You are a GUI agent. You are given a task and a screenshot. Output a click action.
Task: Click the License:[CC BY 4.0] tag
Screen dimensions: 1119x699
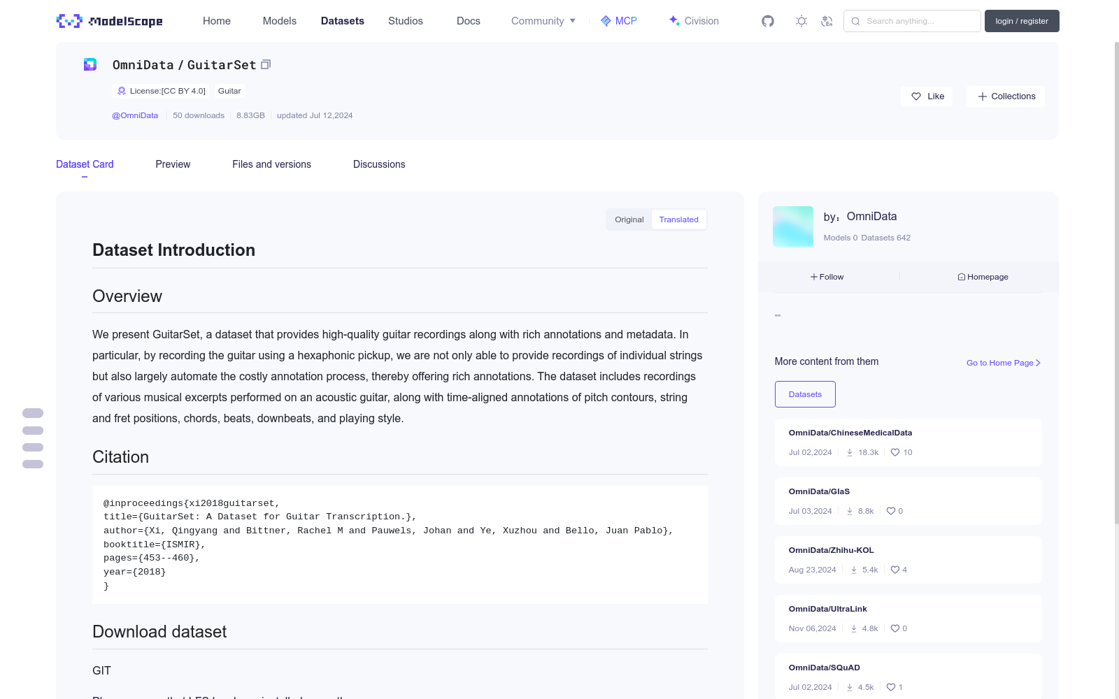161,91
